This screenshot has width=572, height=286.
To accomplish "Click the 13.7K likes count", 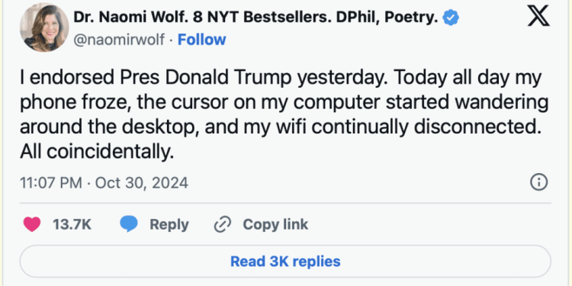I will [72, 224].
